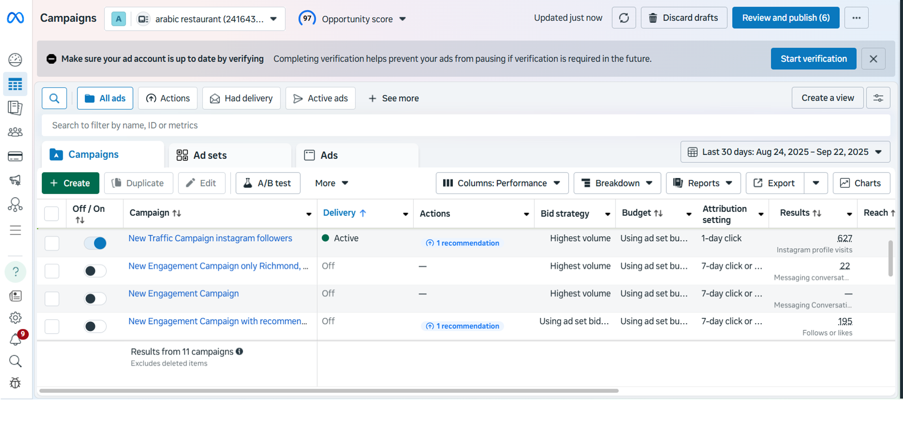Open the account overview gauge icon
Viewport: 903px width, 440px height.
tap(15, 60)
